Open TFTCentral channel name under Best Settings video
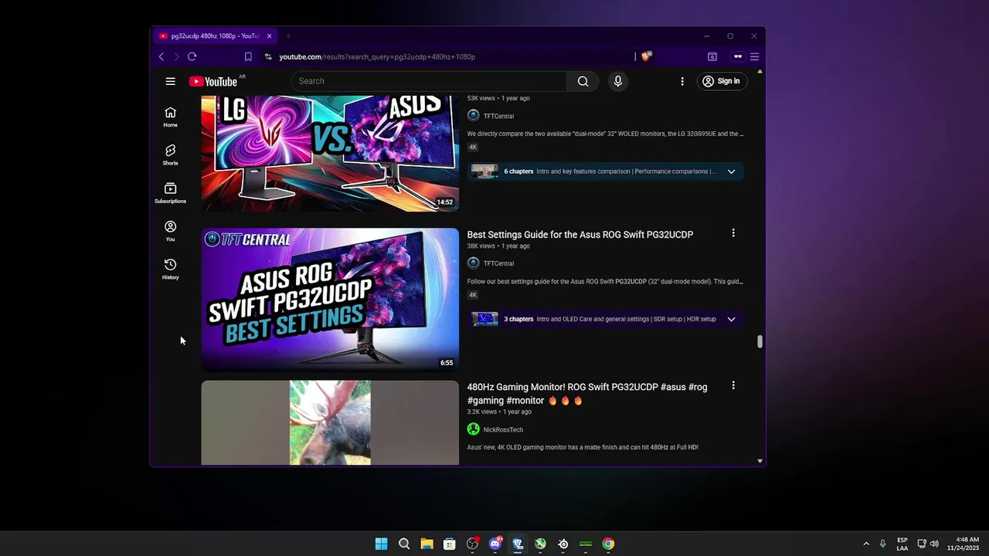 coord(498,264)
